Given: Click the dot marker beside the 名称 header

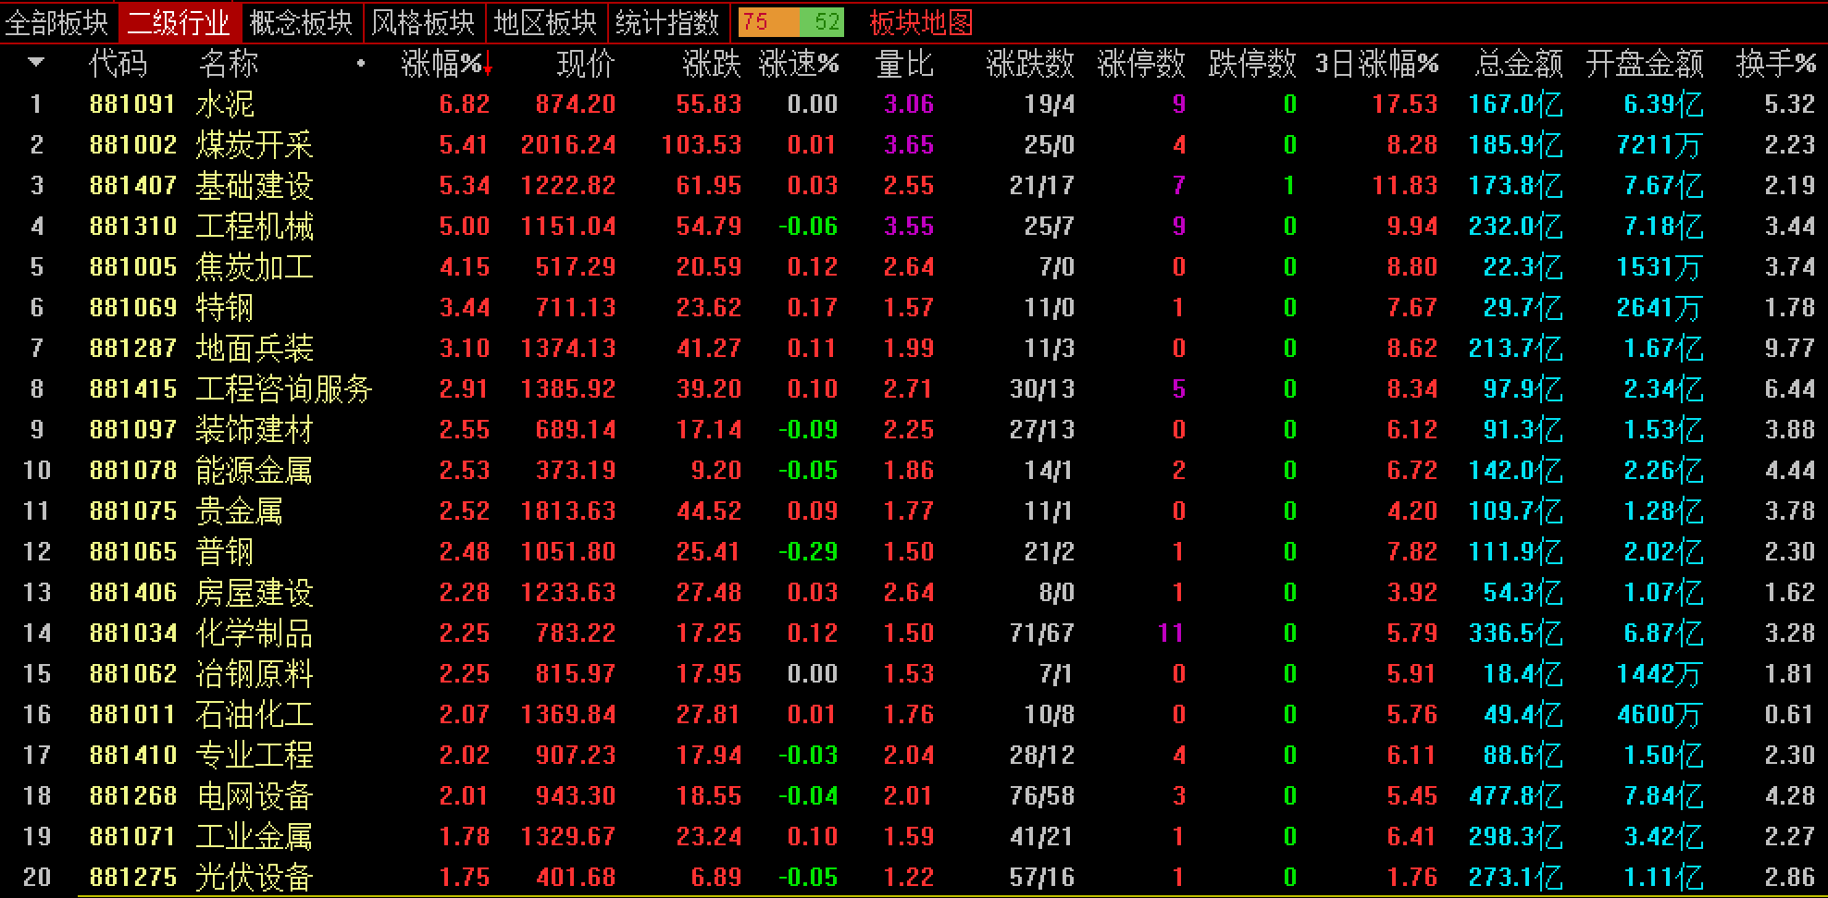Looking at the screenshot, I should tap(361, 64).
